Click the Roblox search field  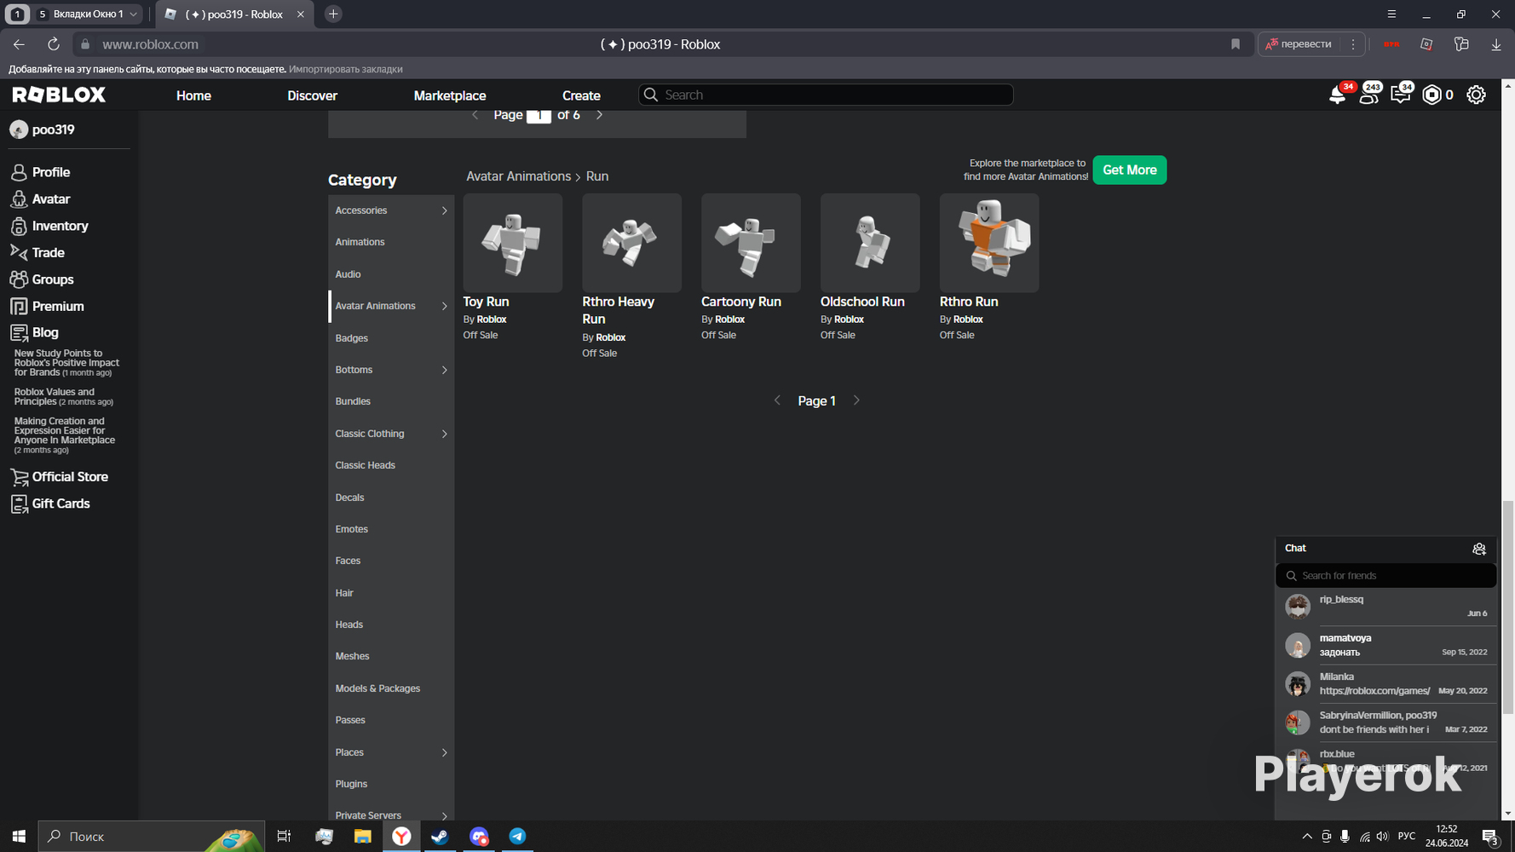click(826, 95)
